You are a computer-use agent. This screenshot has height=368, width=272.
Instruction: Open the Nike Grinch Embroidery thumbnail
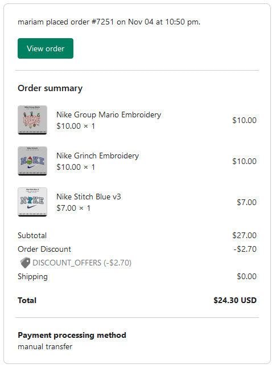32,161
